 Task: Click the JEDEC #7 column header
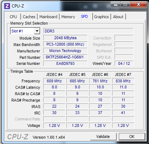(123, 74)
